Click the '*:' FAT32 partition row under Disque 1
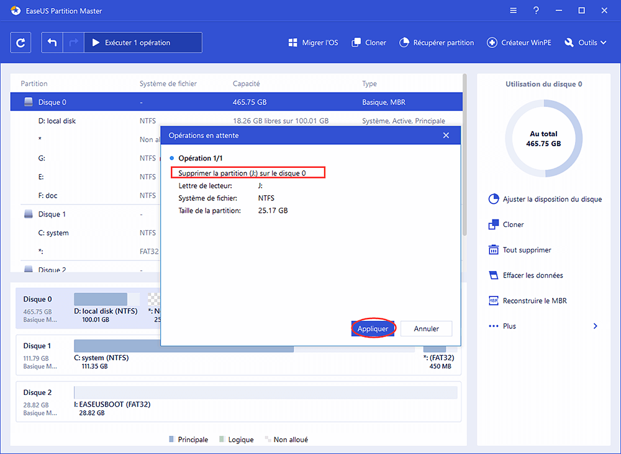This screenshot has width=621, height=454. (85, 251)
